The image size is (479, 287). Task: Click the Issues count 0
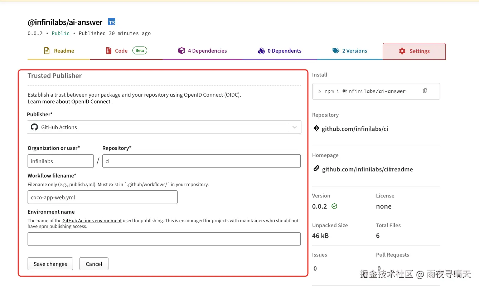coord(315,268)
